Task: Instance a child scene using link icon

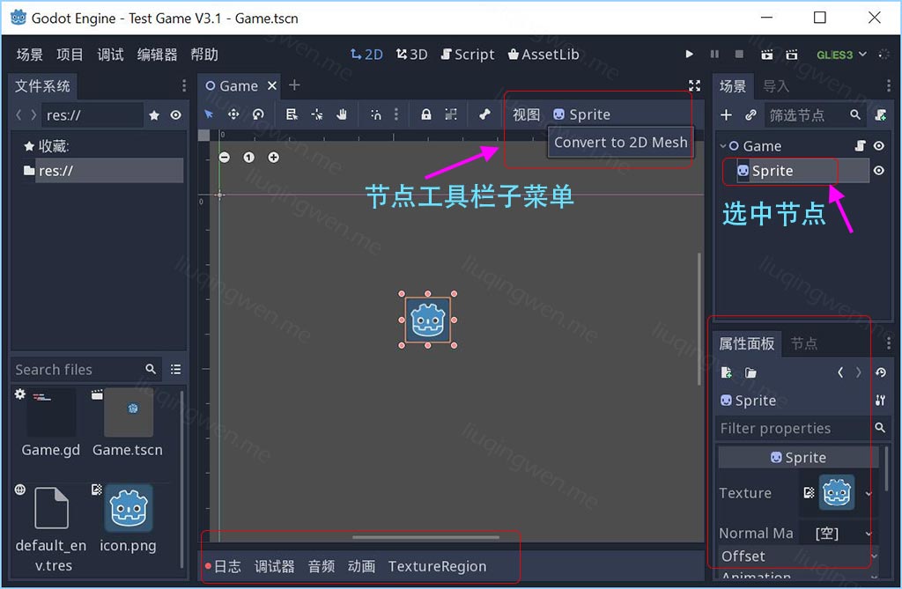Action: pos(750,114)
